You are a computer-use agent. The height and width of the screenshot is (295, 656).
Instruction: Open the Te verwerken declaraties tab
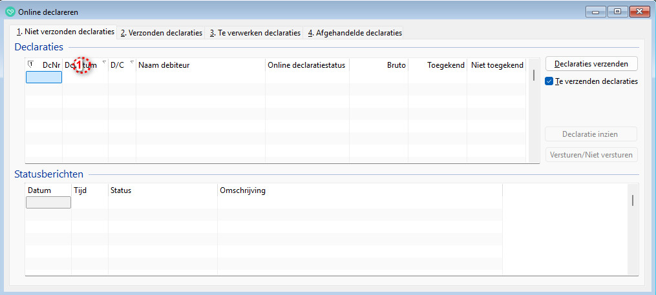tap(255, 33)
